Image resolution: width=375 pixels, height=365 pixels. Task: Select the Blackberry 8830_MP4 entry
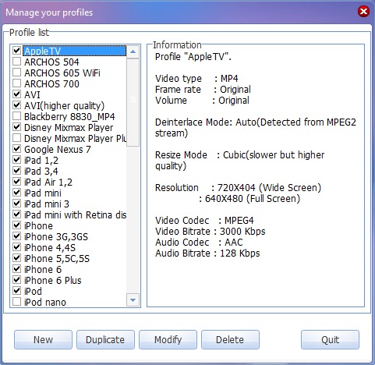[x=69, y=116]
